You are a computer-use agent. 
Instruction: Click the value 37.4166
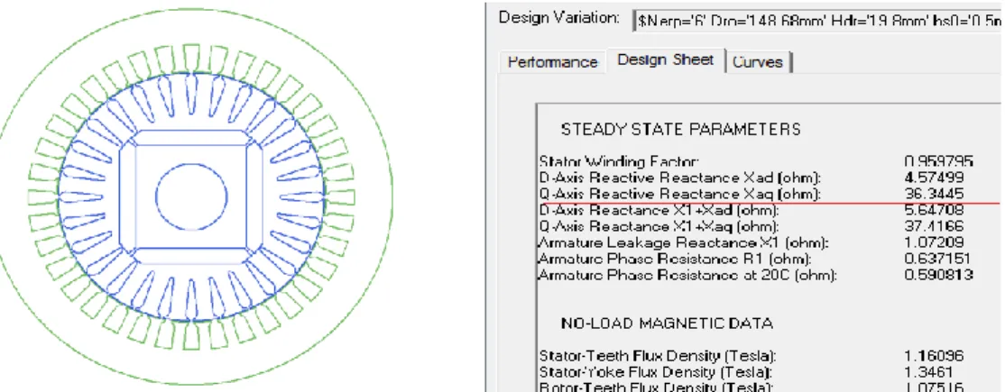tap(935, 226)
